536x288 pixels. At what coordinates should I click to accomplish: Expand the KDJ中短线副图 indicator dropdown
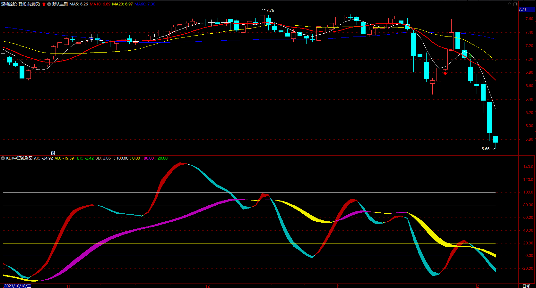pyautogui.click(x=3, y=158)
